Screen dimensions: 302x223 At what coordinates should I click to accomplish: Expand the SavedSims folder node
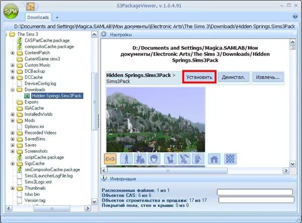point(13,139)
